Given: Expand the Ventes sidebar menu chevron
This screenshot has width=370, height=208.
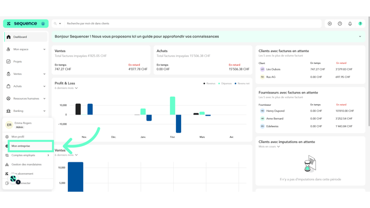Looking at the screenshot, I should click(44, 74).
